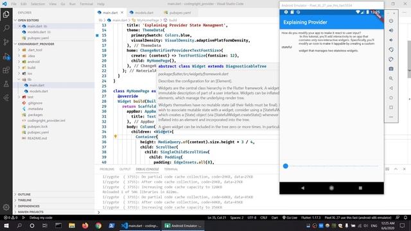Screen dimensions: 411x231
Task: Open the Windows Start menu
Action: (x=6, y=225)
